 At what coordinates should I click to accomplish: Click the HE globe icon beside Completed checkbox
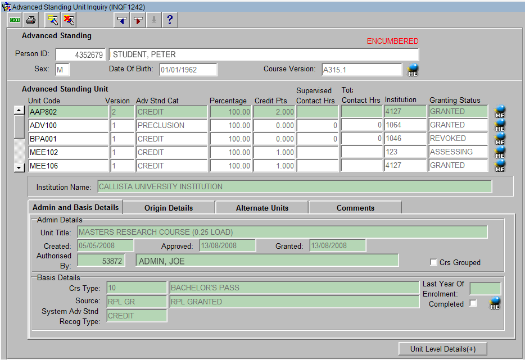495,304
